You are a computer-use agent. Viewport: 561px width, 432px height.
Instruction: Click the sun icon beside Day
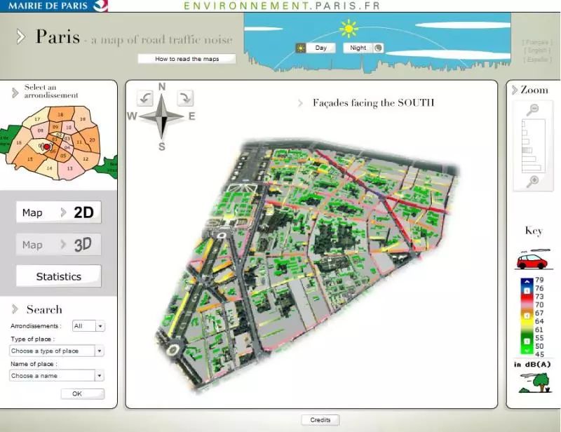click(301, 48)
